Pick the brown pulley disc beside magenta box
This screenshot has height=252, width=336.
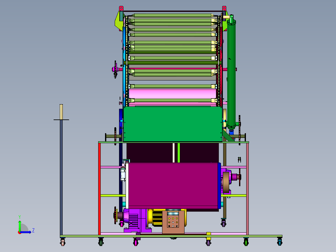[x=226, y=182]
